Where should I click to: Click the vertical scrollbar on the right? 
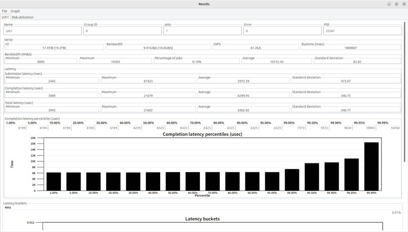(x=405, y=102)
